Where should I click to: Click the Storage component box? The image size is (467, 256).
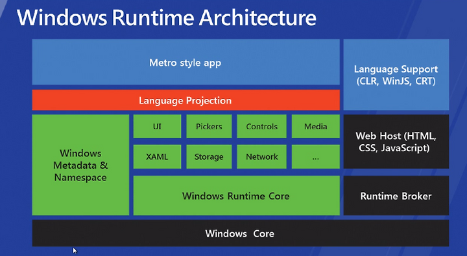tap(209, 157)
